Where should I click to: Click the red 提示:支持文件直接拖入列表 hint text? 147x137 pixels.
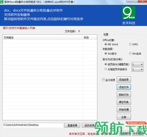click(x=19, y=28)
